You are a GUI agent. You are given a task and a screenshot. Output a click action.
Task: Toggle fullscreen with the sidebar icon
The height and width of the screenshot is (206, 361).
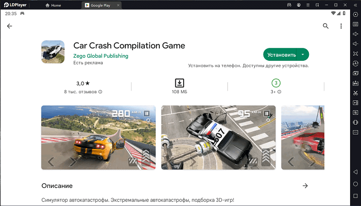pyautogui.click(x=355, y=54)
